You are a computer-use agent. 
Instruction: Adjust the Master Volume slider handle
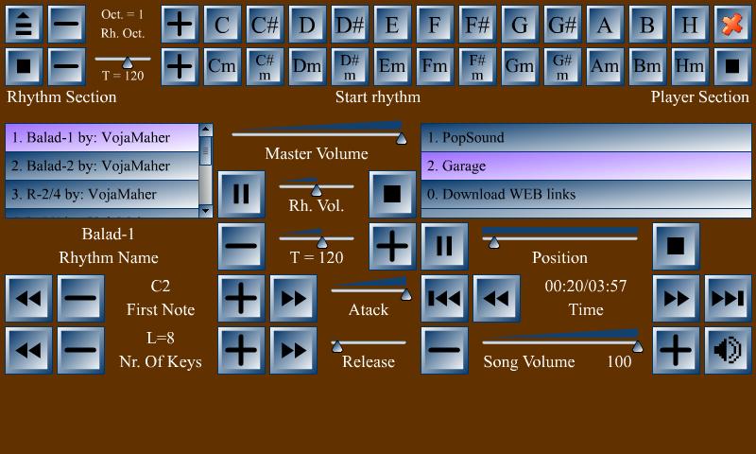coord(401,139)
